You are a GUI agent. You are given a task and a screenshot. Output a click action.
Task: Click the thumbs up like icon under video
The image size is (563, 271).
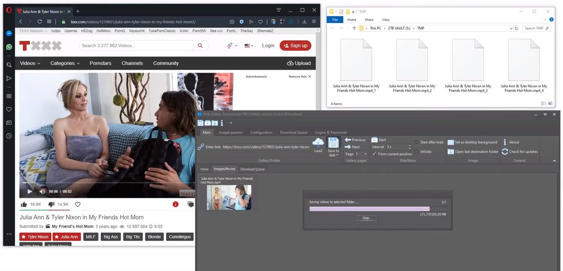24,204
